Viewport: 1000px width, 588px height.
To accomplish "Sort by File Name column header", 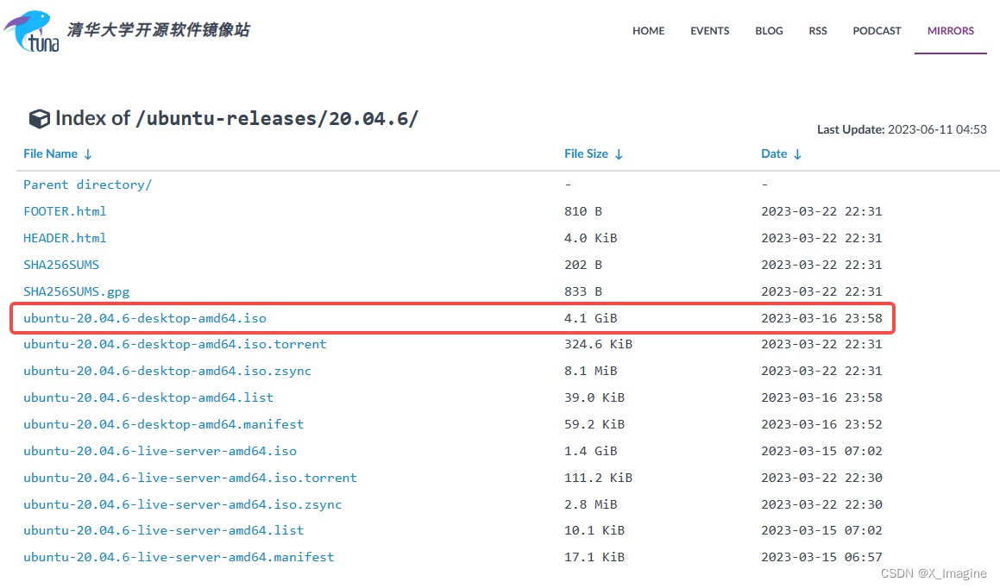I will point(58,153).
